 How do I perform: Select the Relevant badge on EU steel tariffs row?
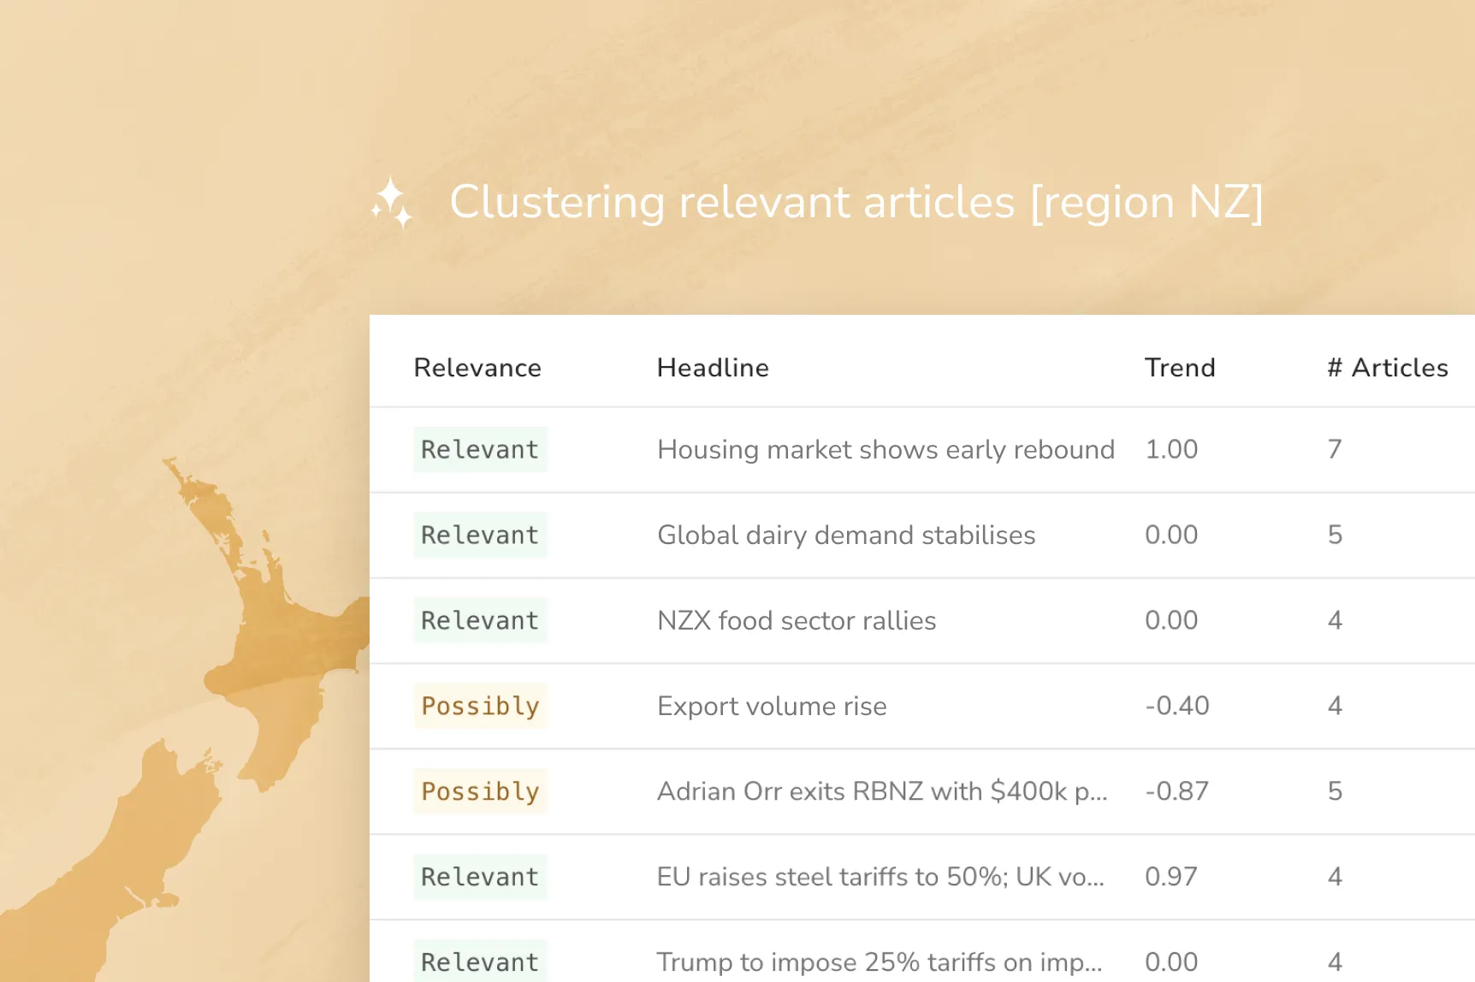[x=480, y=877]
